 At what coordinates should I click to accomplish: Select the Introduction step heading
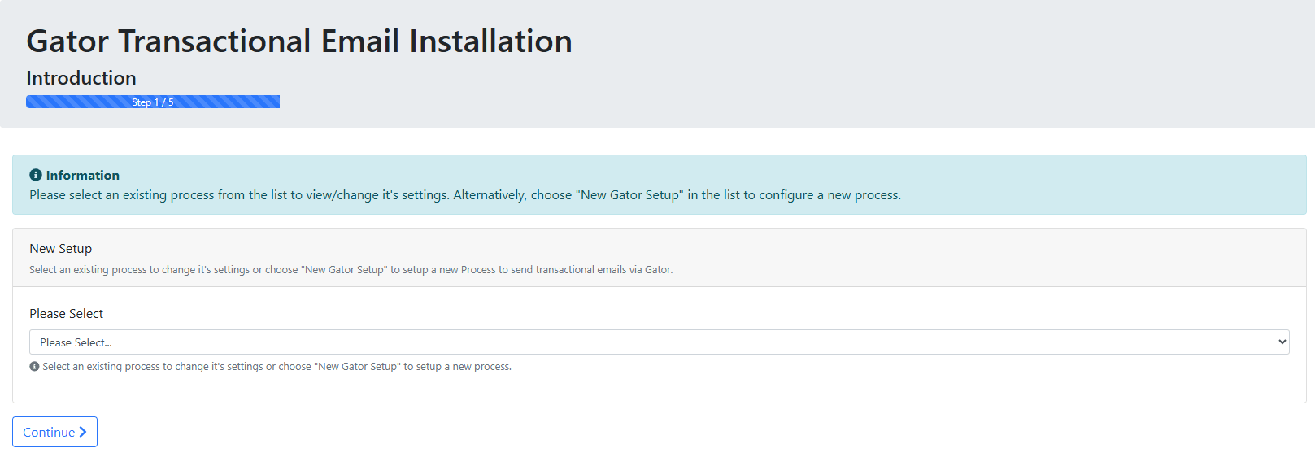pyautogui.click(x=81, y=78)
